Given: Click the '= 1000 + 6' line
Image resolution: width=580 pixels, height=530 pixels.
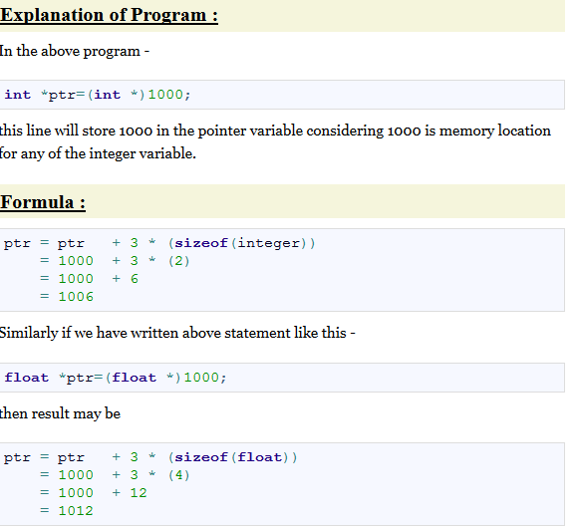Looking at the screenshot, I should pos(89,279).
